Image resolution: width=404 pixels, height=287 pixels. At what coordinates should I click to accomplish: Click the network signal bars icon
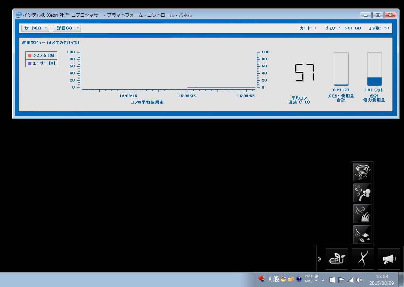350,280
